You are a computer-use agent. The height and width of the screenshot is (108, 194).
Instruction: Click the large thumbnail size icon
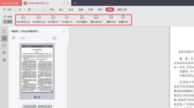click(55, 38)
